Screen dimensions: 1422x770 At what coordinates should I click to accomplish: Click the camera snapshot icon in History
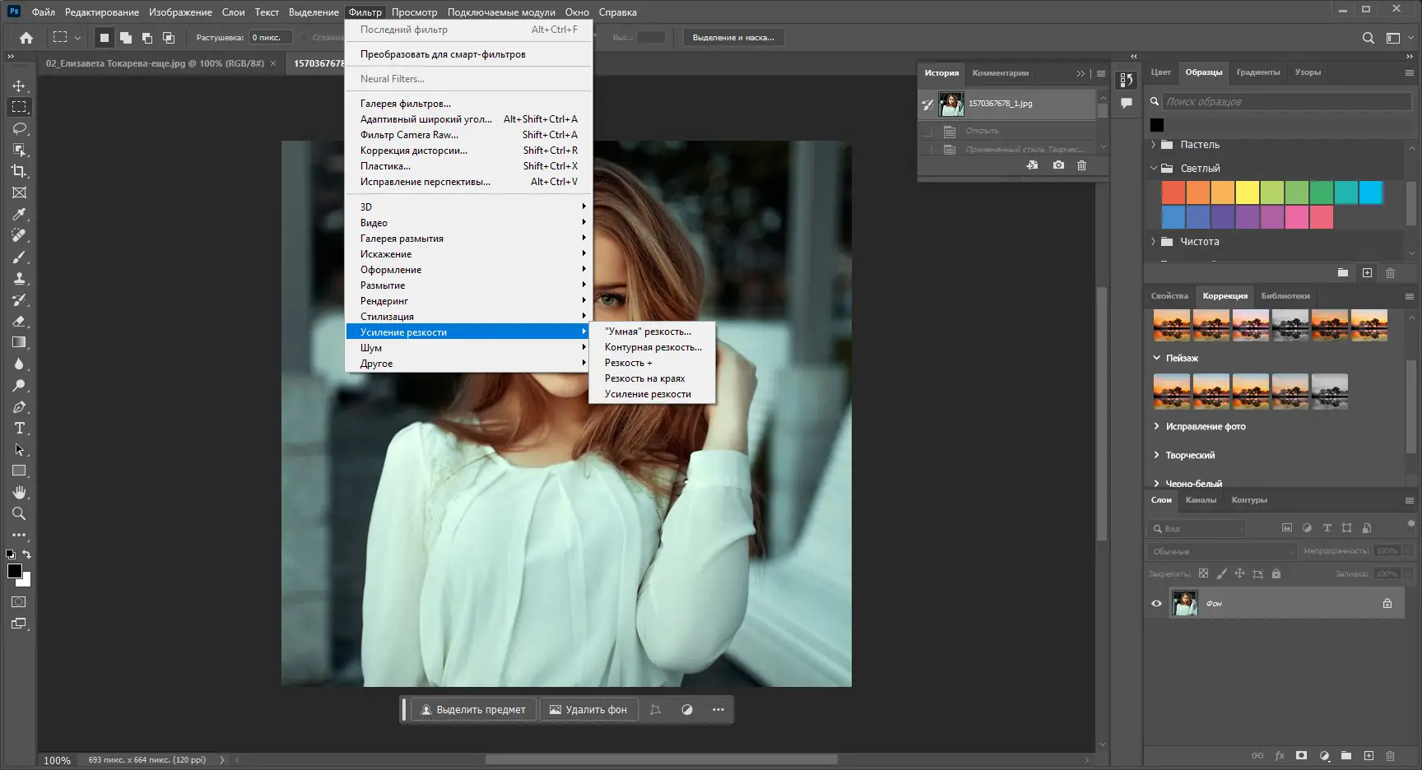pyautogui.click(x=1058, y=165)
